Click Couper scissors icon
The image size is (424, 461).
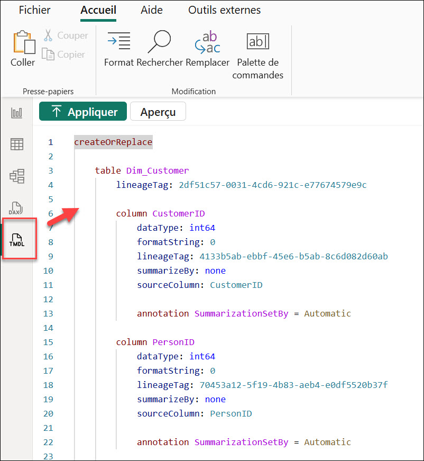click(x=48, y=35)
